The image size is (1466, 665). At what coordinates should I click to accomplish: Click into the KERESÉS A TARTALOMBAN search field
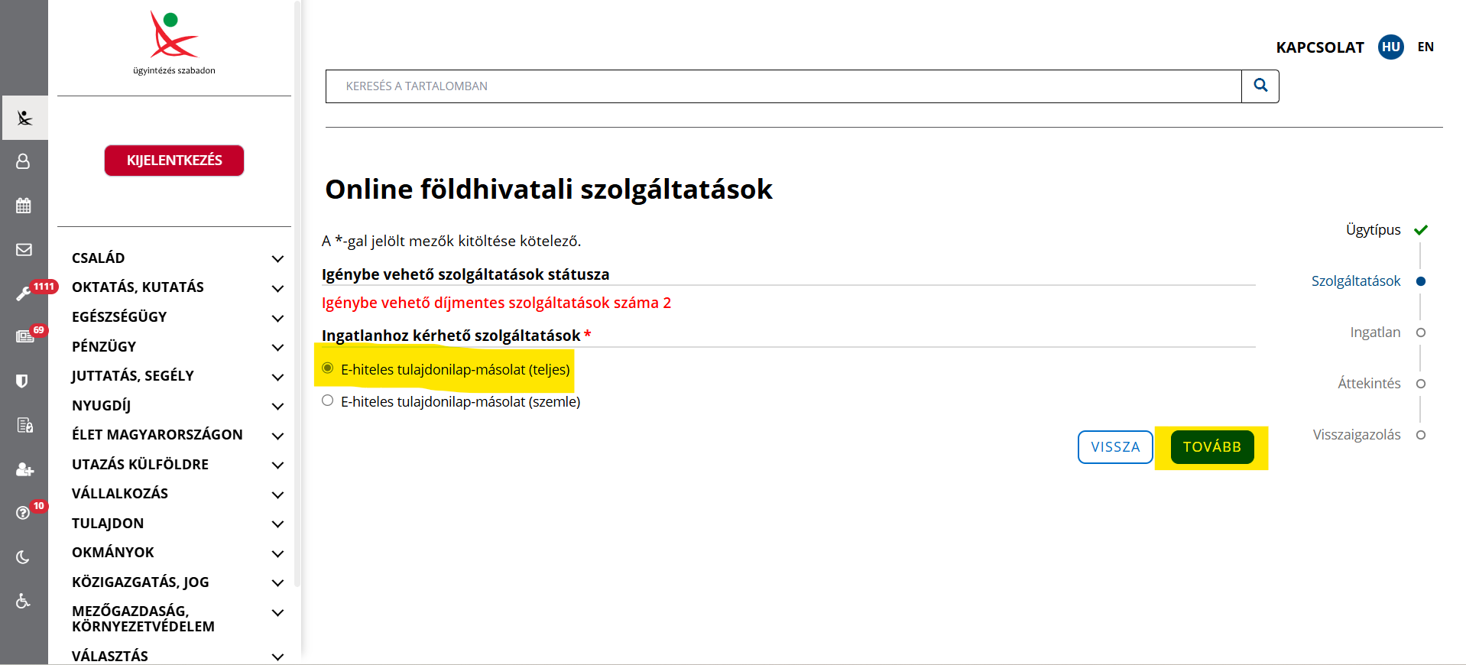click(x=783, y=86)
